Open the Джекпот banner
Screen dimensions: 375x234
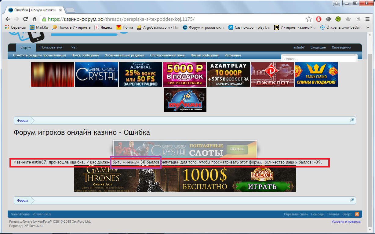tap(272, 74)
